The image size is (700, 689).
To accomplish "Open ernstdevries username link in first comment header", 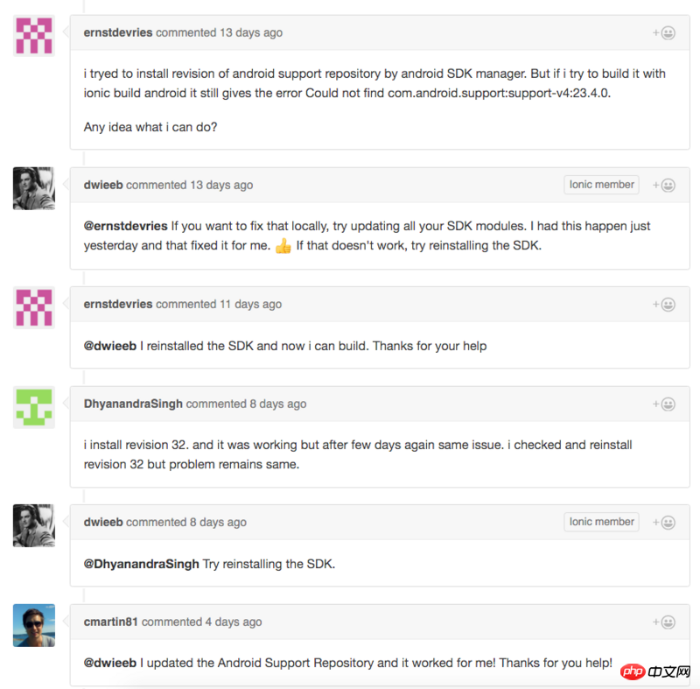I will point(118,32).
